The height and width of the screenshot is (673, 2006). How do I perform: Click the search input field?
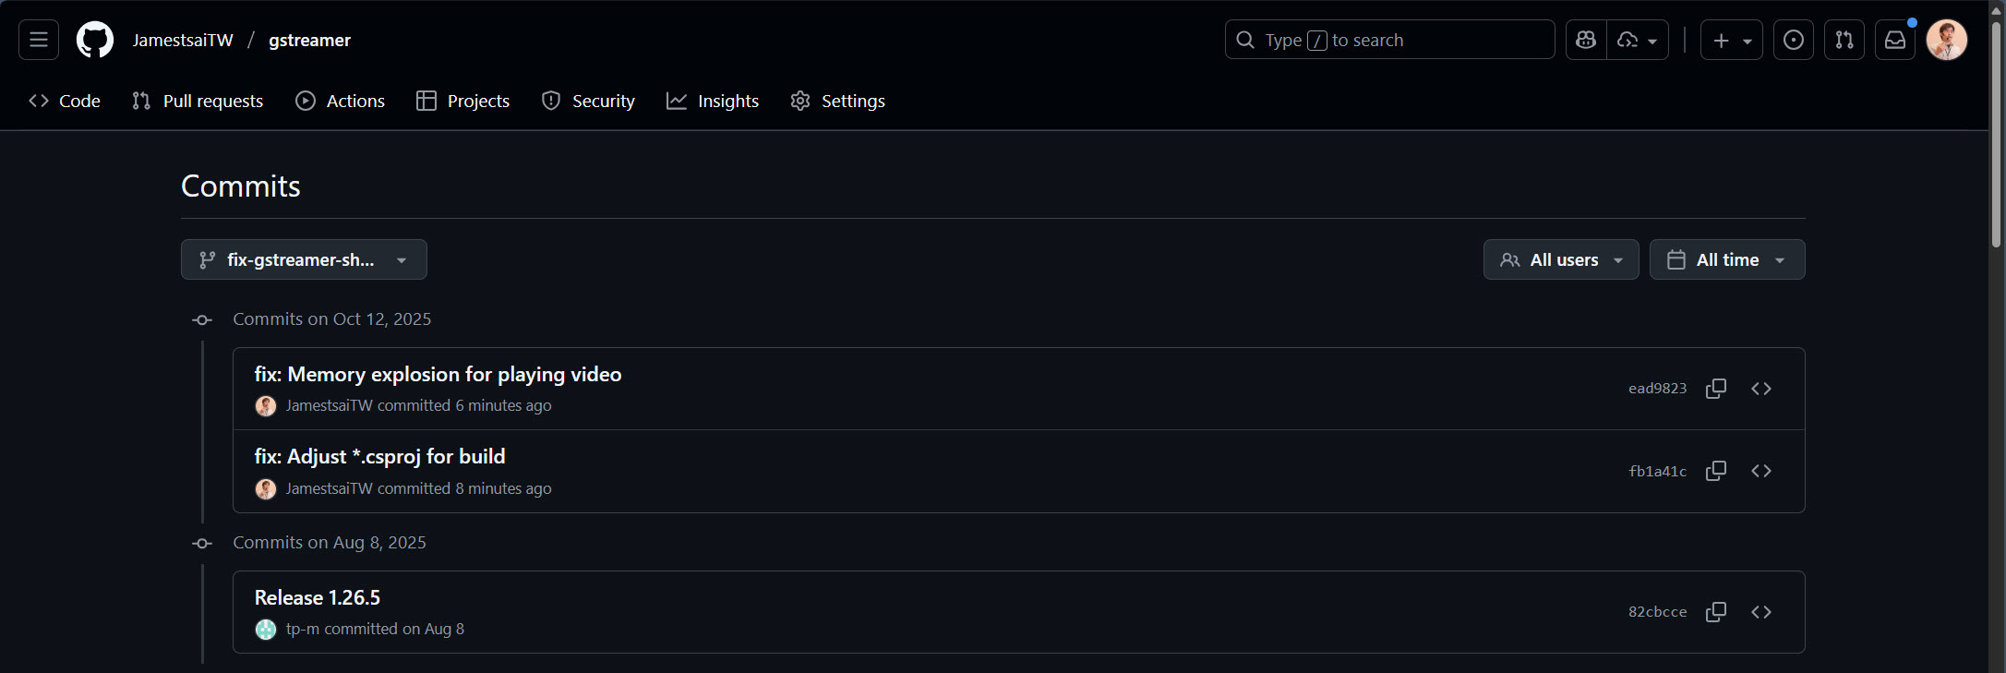point(1389,40)
